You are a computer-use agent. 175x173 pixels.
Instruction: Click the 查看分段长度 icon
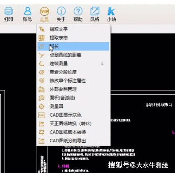tap(41, 72)
